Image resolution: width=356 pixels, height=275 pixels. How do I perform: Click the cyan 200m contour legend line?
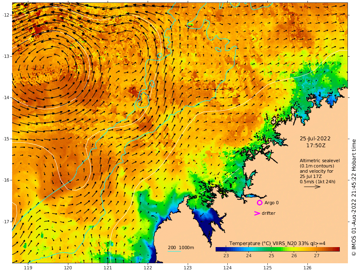(174, 252)
